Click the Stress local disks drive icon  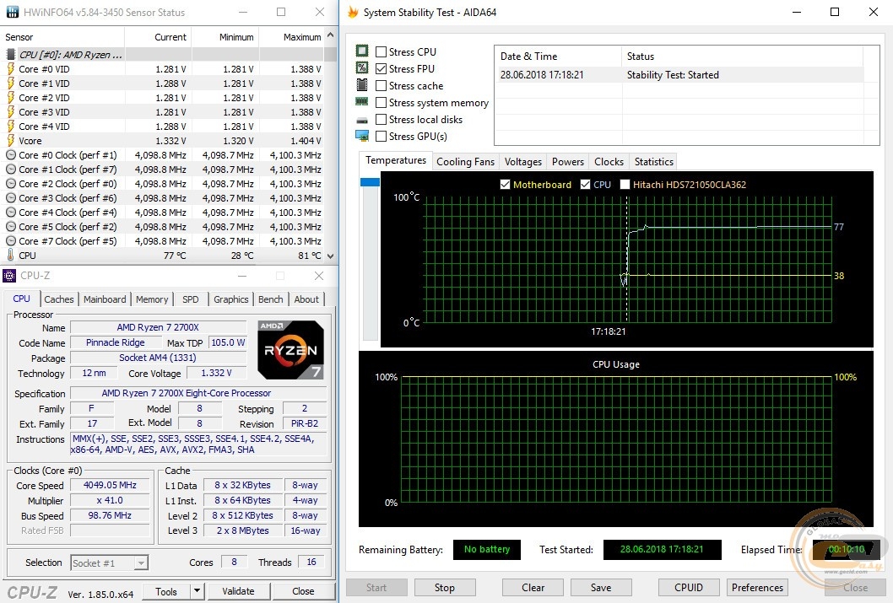[361, 120]
